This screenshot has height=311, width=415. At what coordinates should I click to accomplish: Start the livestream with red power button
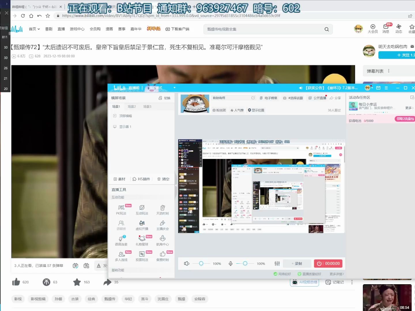tap(328, 263)
